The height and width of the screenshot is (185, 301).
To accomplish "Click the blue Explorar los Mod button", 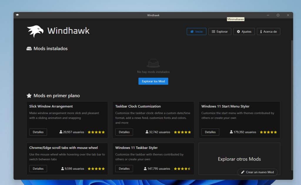I will (153, 81).
